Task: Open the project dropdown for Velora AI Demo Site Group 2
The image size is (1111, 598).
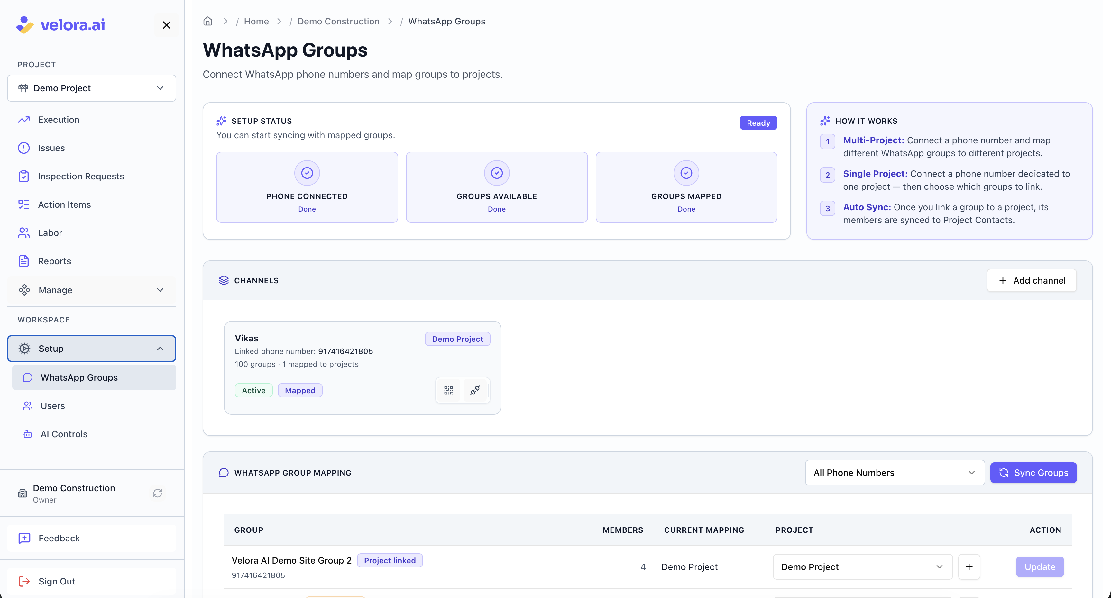Action: (x=863, y=567)
